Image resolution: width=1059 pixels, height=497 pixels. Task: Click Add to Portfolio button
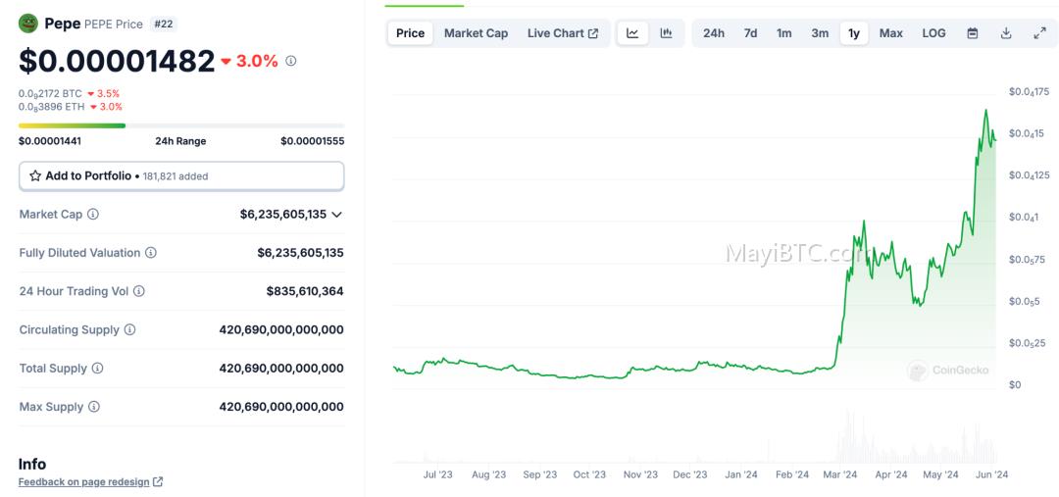tap(181, 175)
